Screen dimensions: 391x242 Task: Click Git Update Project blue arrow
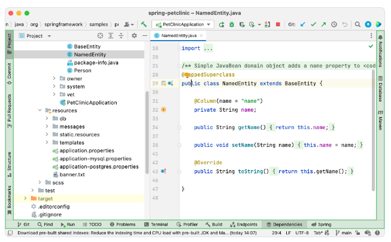pos(303,24)
